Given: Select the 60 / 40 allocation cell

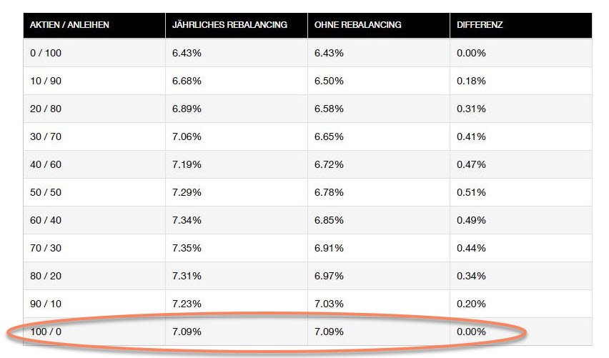Looking at the screenshot, I should click(46, 221).
